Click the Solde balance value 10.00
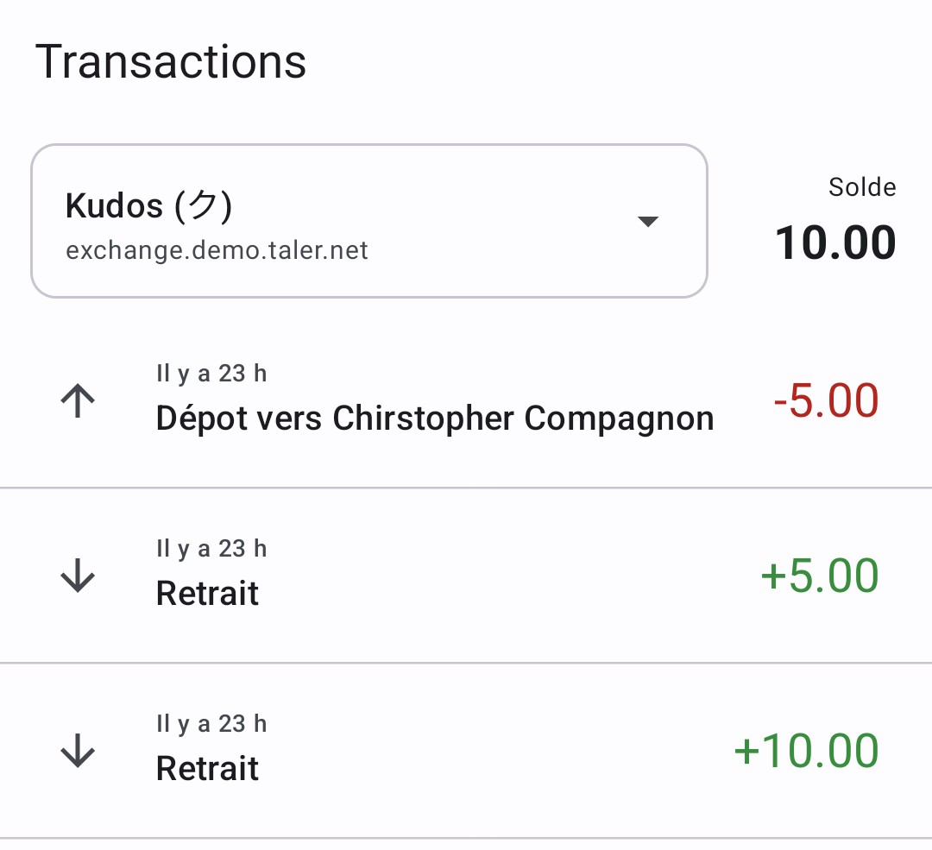 (835, 242)
